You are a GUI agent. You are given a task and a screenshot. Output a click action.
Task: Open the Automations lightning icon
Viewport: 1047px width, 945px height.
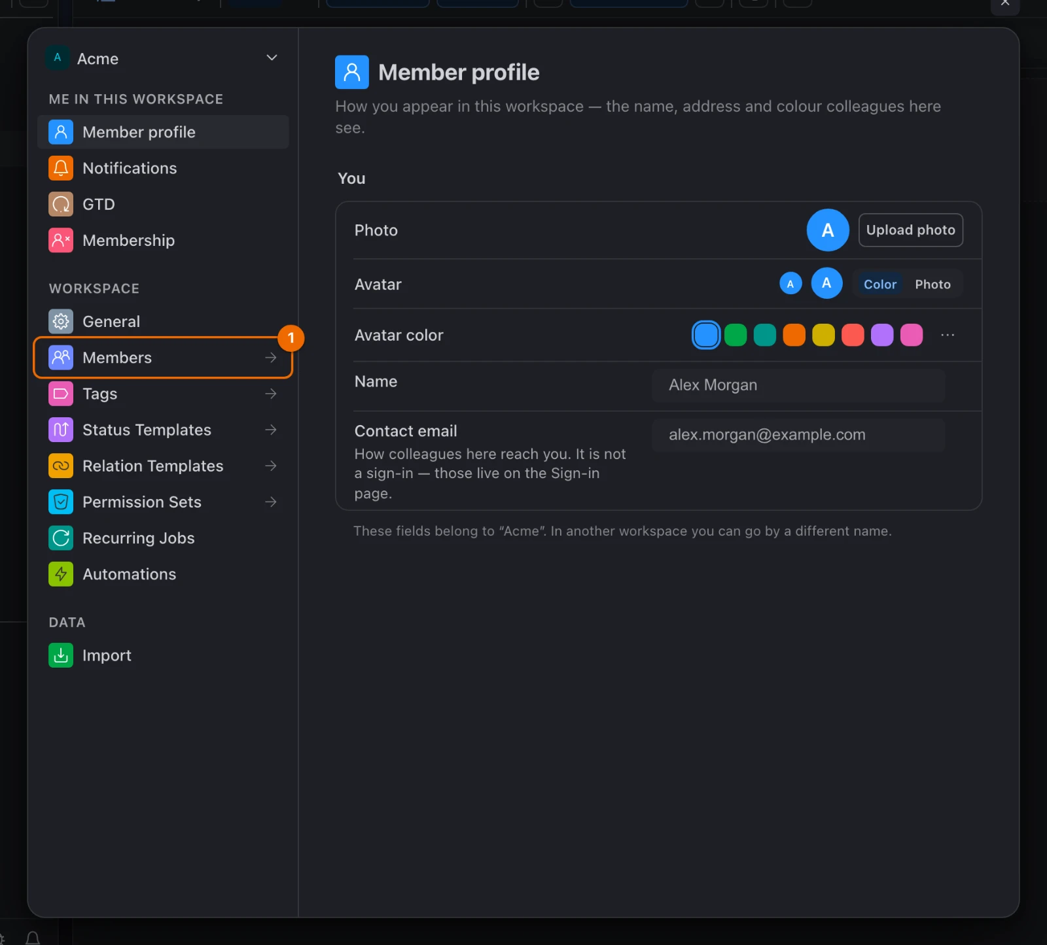tap(61, 574)
